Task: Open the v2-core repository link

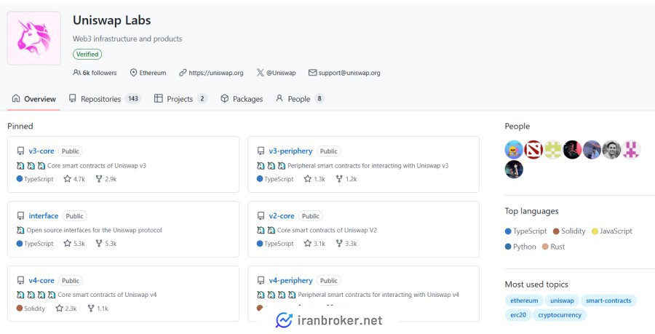Action: click(x=282, y=216)
